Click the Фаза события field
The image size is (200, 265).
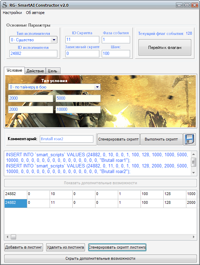[x=116, y=40]
